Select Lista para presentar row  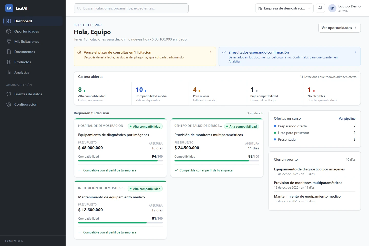point(315,133)
